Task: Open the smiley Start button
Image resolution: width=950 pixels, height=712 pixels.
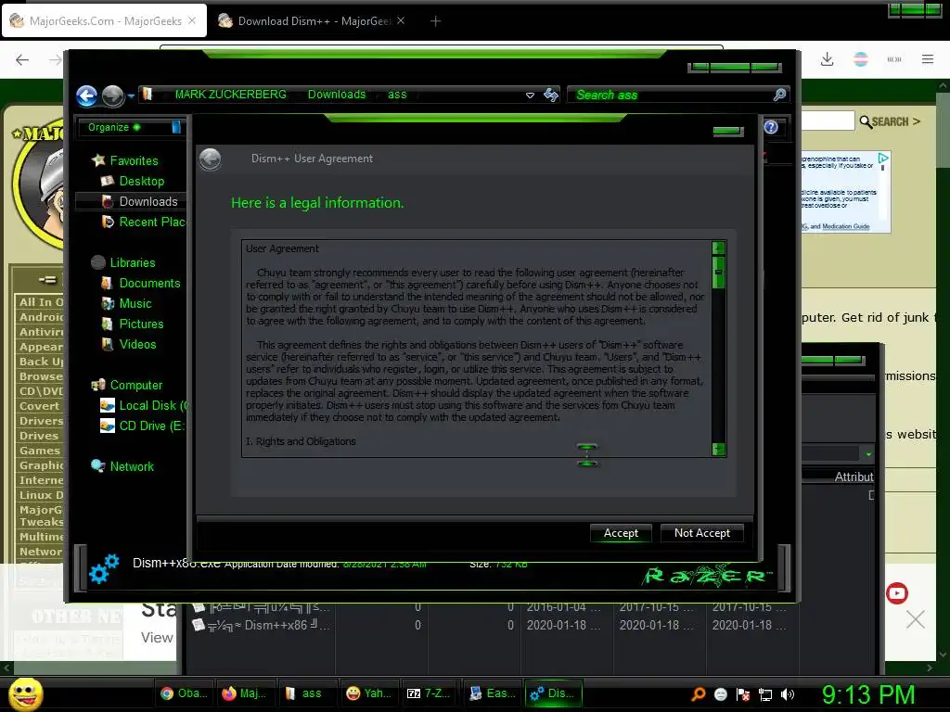Action: coord(25,693)
